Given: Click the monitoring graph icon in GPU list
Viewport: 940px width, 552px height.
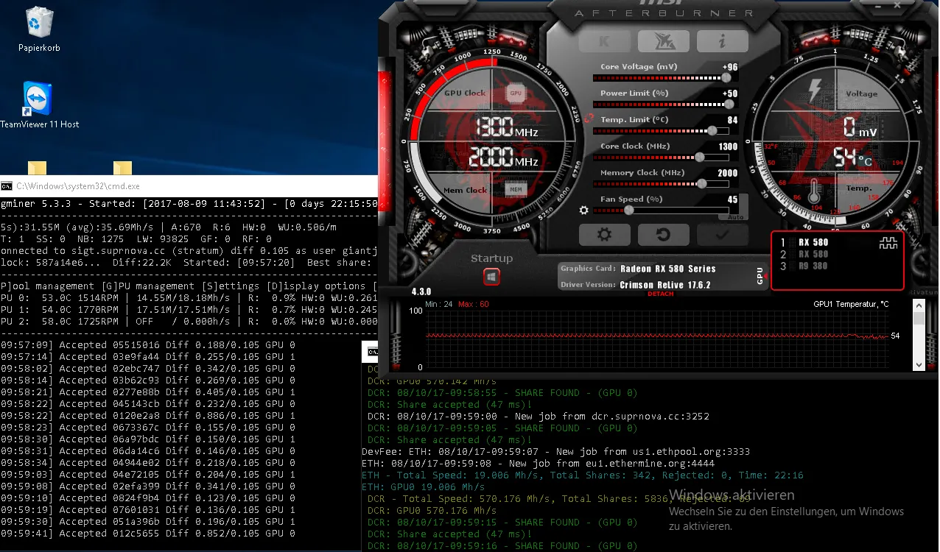Looking at the screenshot, I should pos(888,244).
